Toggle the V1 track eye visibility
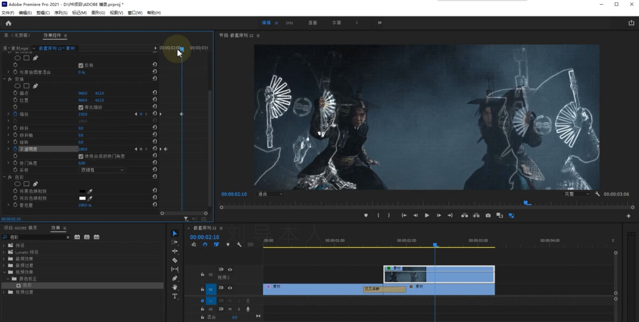Viewport: 639px width, 322px height. [230, 288]
